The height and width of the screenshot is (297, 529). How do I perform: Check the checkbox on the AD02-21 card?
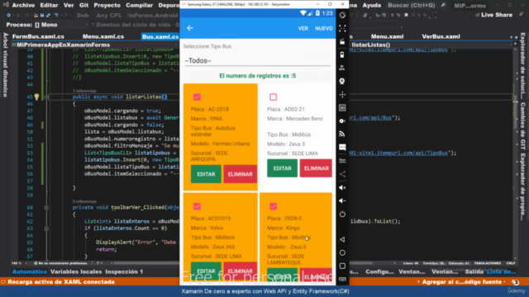pyautogui.click(x=273, y=97)
